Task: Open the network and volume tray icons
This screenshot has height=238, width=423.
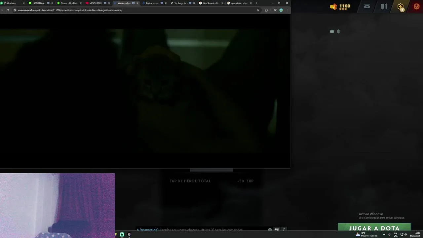Action: pyautogui.click(x=404, y=234)
